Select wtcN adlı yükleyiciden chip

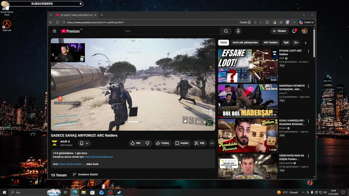tap(245, 42)
